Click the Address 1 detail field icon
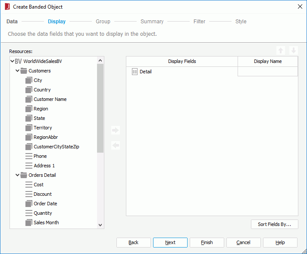Viewport: 307px width, 254px height. (29, 166)
